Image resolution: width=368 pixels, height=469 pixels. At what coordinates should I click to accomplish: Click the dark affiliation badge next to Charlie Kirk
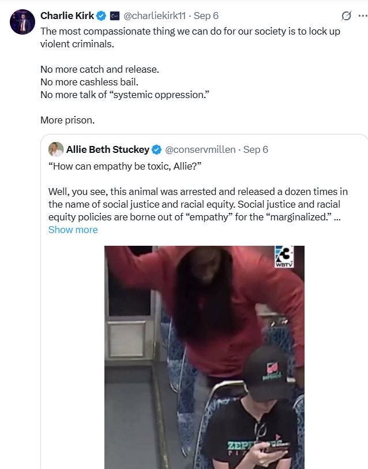pos(115,16)
